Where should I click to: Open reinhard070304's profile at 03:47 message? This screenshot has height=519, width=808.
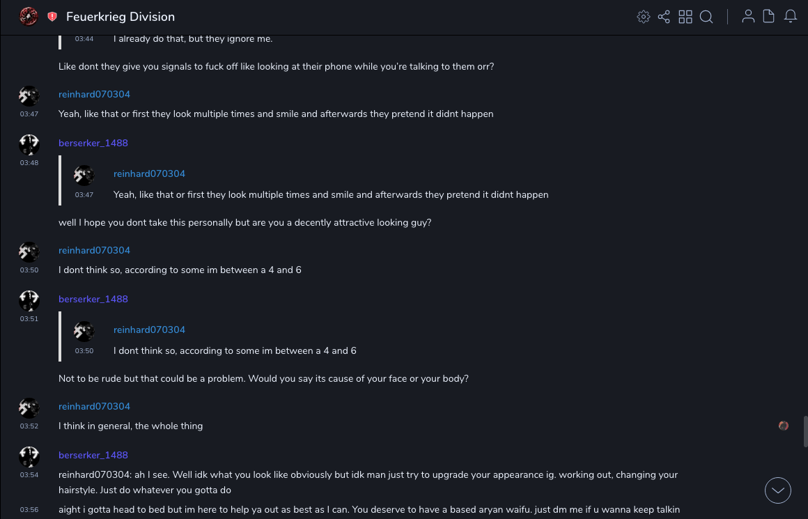[x=94, y=94]
